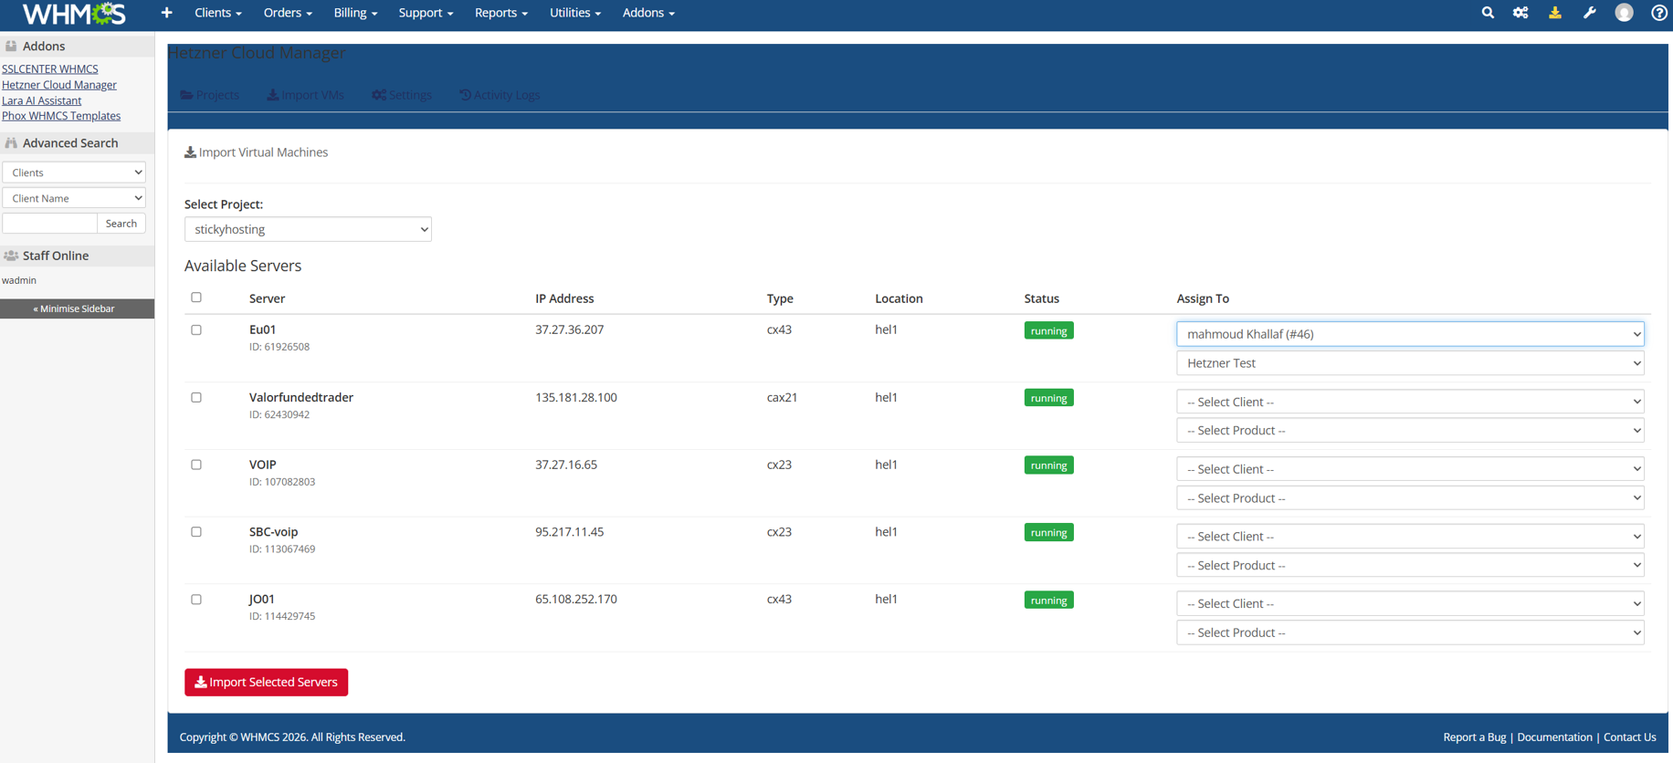Switch to the Activity Logs tab
The image size is (1673, 763).
tap(500, 95)
